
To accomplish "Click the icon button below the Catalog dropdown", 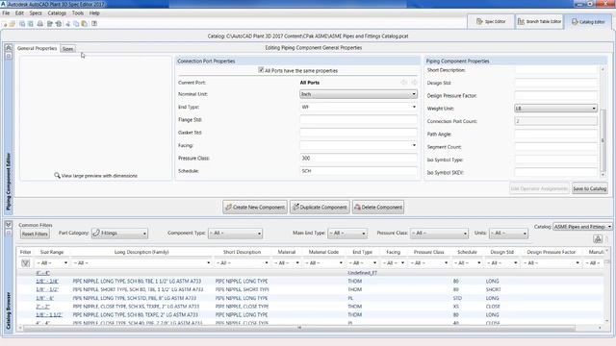I will (598, 238).
